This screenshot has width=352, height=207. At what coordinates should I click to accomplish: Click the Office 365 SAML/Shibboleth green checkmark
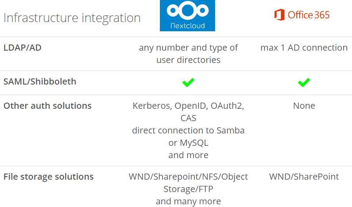click(304, 82)
